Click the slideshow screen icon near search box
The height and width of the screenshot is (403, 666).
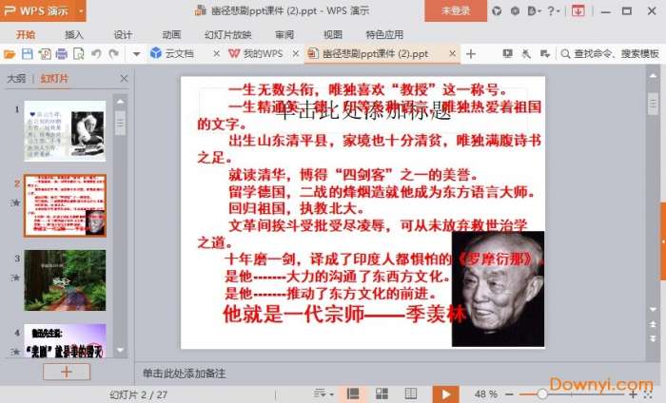[x=507, y=53]
